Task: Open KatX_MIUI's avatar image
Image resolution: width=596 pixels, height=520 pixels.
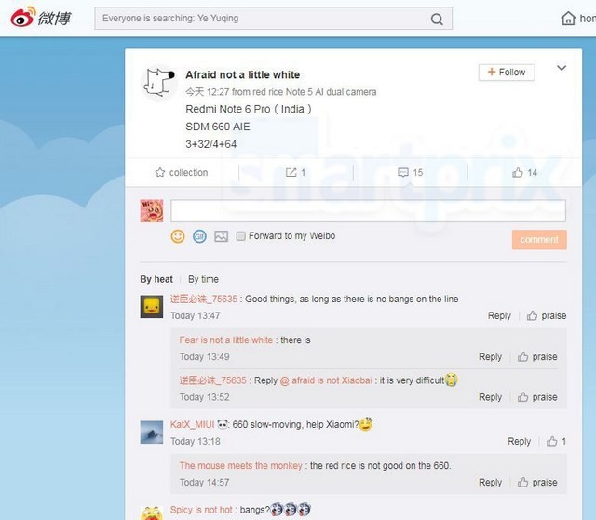Action: 151,433
